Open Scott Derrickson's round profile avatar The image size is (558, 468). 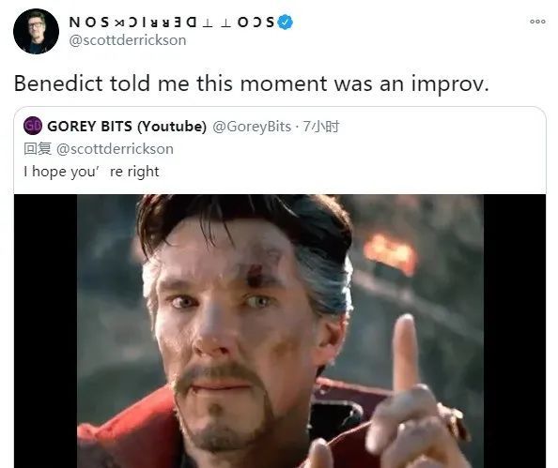pos(36,31)
